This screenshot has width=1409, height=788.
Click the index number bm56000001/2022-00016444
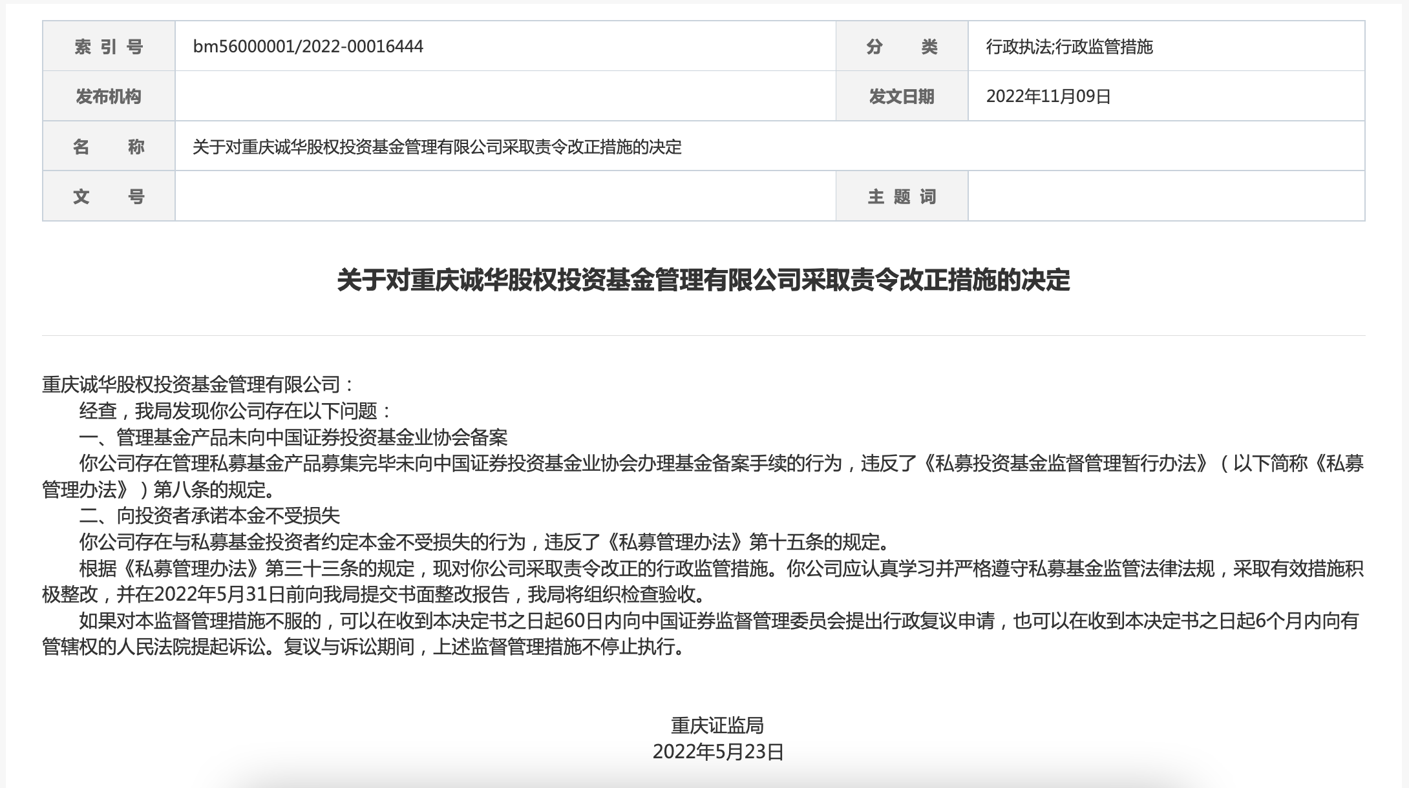(308, 47)
